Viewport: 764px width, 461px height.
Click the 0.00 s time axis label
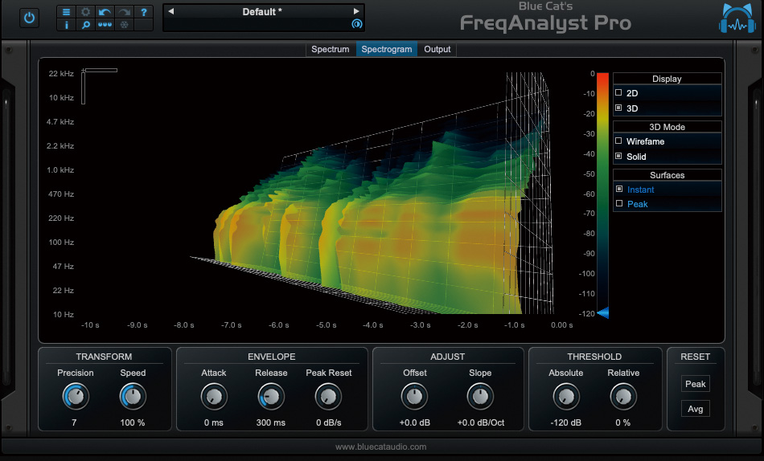(x=562, y=324)
